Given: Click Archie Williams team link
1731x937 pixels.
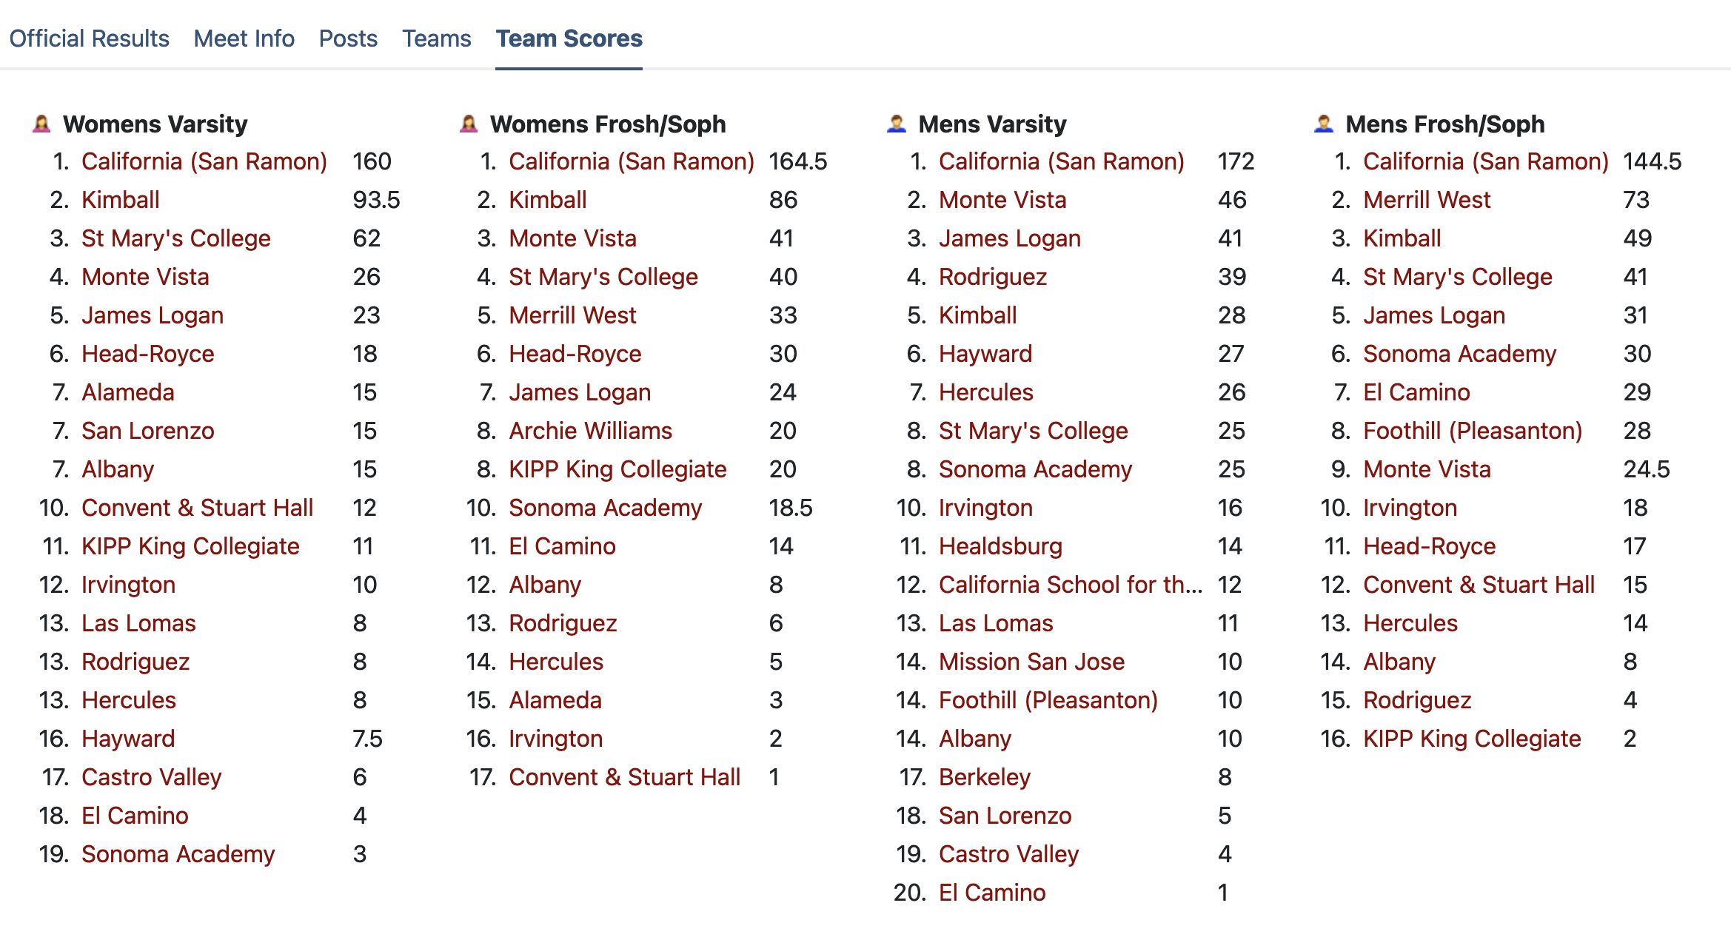Looking at the screenshot, I should pyautogui.click(x=590, y=431).
